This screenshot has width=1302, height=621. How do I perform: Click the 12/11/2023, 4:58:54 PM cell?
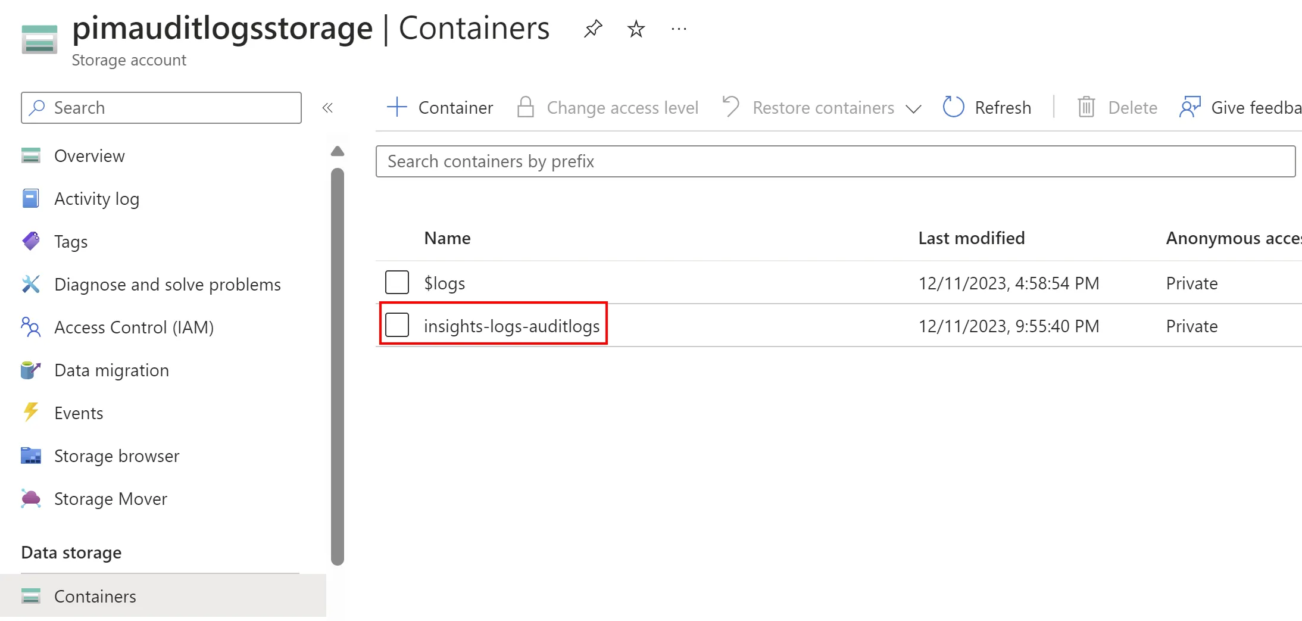tap(1008, 283)
